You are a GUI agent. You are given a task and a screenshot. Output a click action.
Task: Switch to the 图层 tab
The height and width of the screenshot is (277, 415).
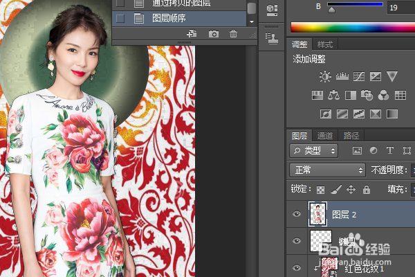(299, 136)
